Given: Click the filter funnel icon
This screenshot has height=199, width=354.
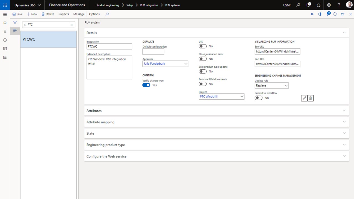Looking at the screenshot, I should click(x=15, y=23).
